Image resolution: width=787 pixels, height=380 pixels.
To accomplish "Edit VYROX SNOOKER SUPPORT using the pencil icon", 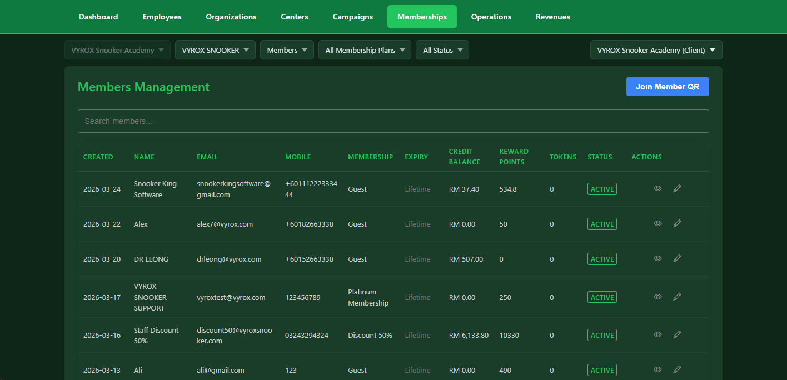I will 677,297.
